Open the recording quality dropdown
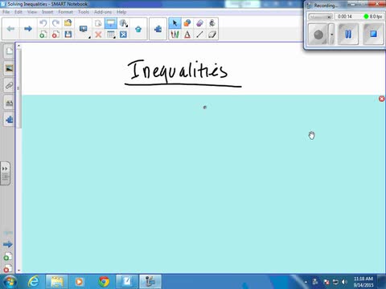 pos(320,17)
